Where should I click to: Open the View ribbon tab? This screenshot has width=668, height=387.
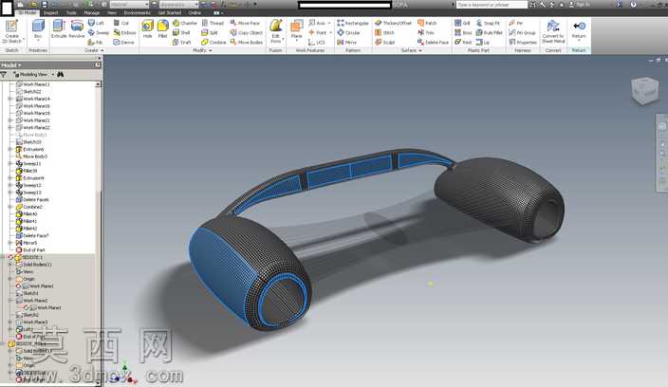(112, 12)
